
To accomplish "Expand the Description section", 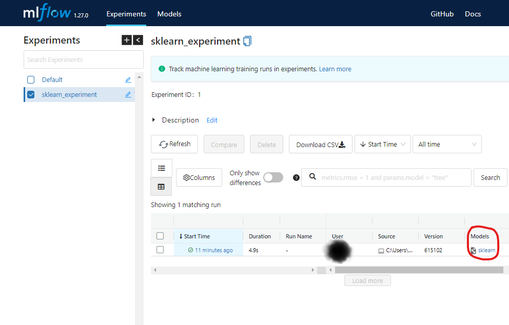I will (153, 119).
